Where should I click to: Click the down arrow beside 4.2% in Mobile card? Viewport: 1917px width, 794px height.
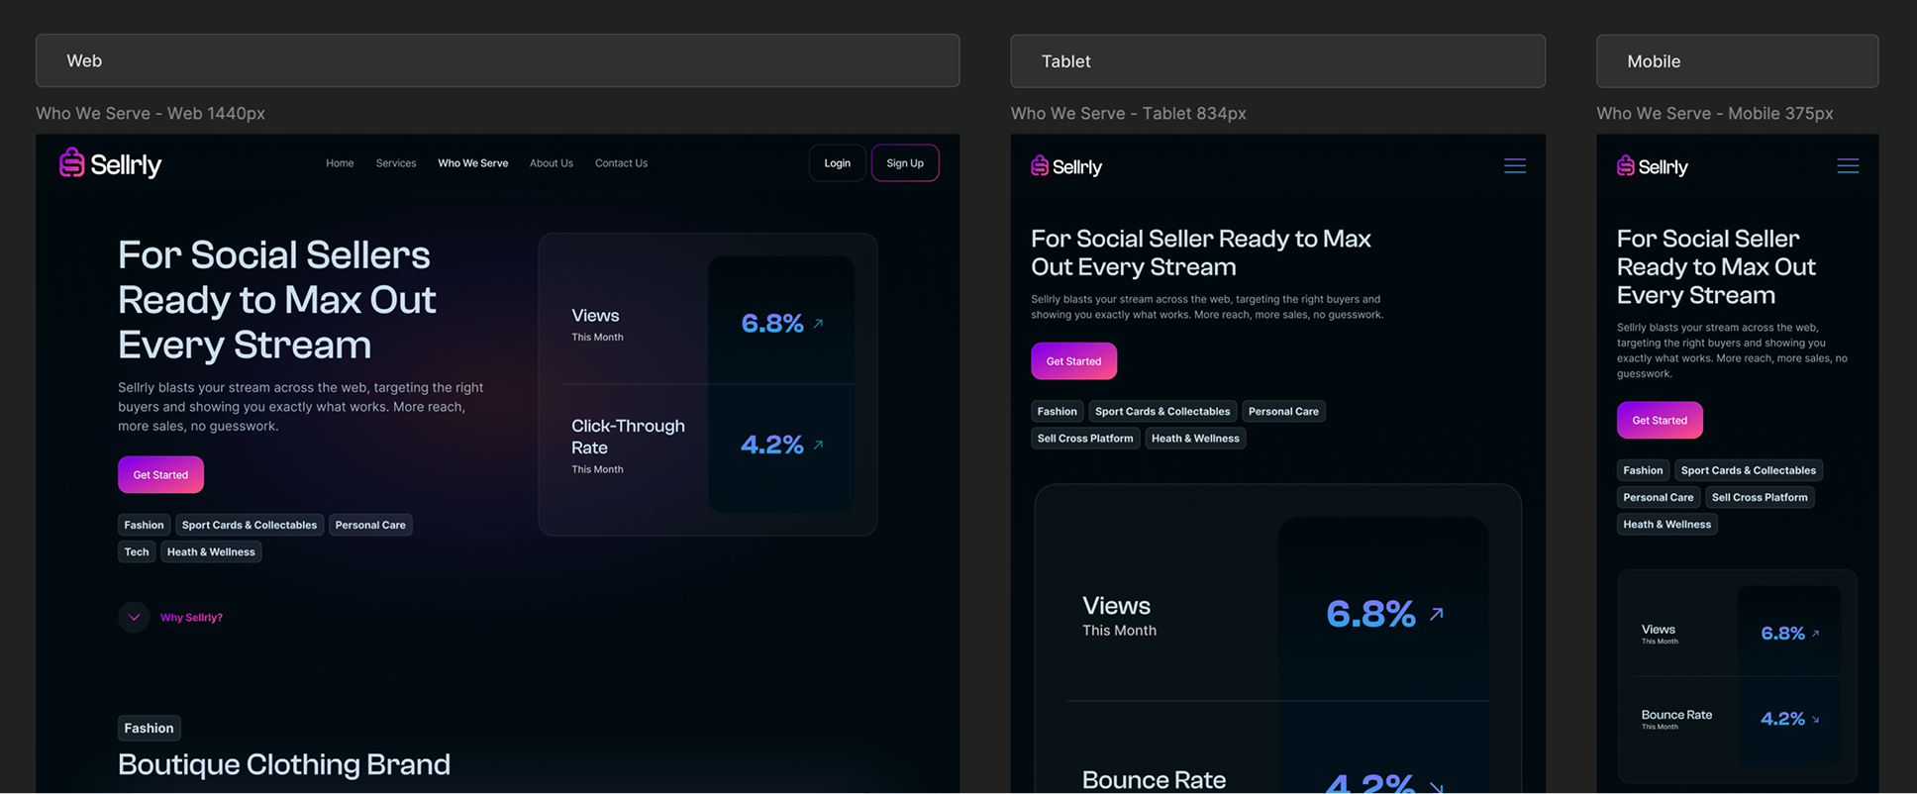point(1815,720)
